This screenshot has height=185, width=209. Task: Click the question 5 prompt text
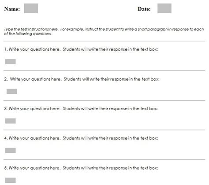(81, 168)
